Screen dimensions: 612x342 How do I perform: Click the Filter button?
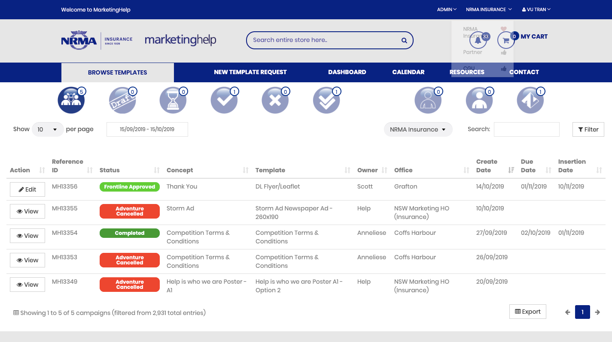(x=588, y=129)
